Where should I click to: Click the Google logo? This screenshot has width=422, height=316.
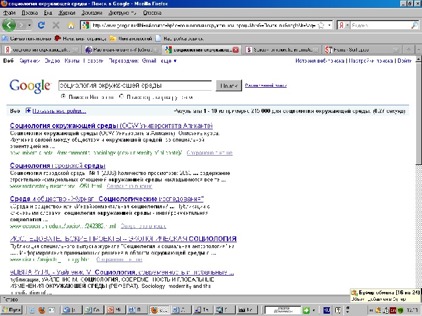[x=30, y=86]
